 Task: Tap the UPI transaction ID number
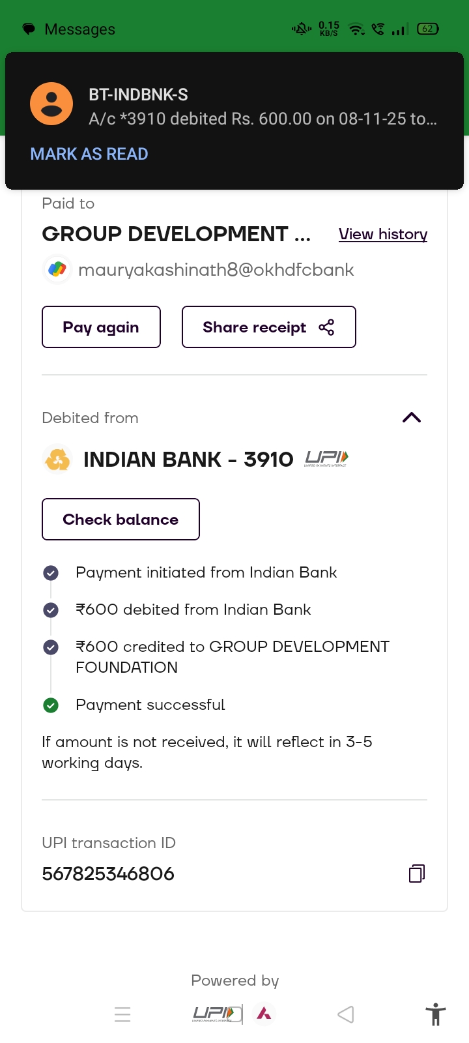point(108,874)
